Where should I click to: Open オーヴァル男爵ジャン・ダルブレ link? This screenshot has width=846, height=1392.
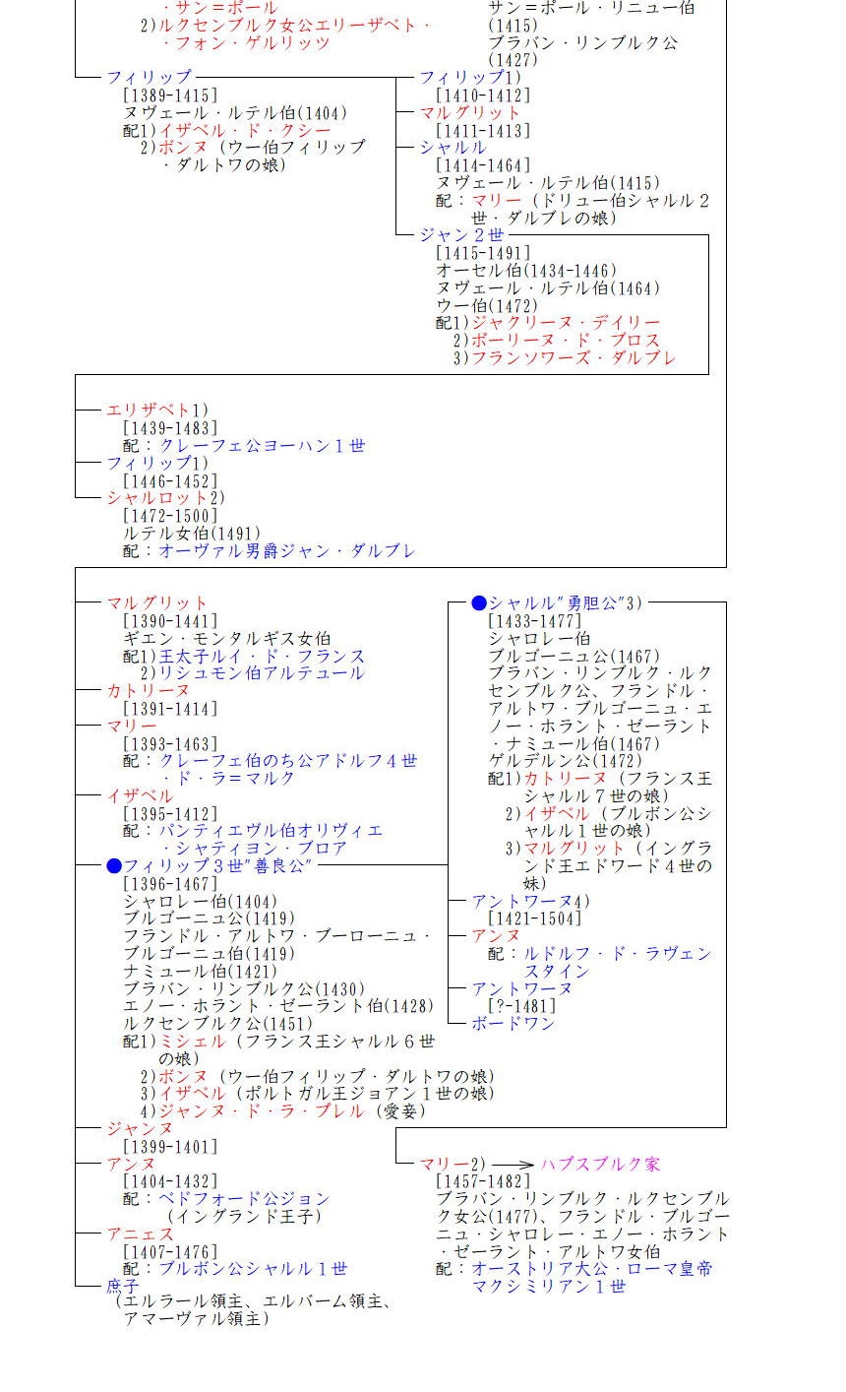click(286, 551)
